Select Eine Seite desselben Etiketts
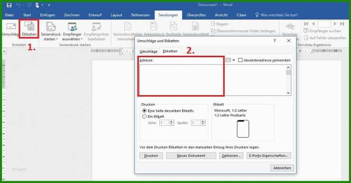The height and width of the screenshot is (183, 351). 144,111
